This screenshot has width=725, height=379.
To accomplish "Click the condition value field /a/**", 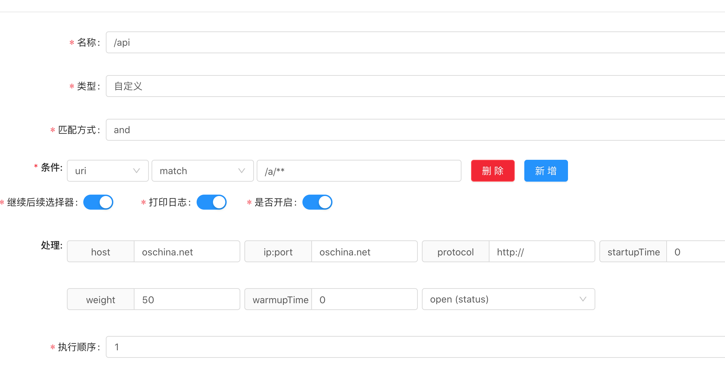I will pos(358,171).
